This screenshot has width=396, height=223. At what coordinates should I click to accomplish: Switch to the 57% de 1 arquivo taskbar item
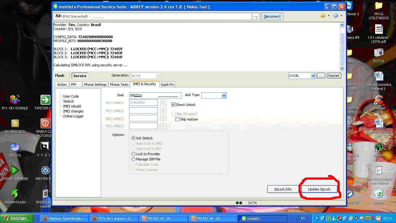114,218
